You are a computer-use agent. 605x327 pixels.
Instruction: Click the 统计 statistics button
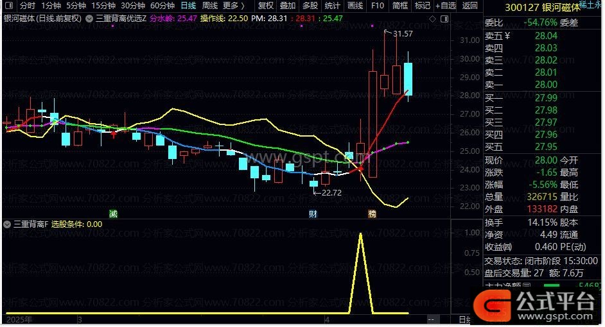pos(332,6)
